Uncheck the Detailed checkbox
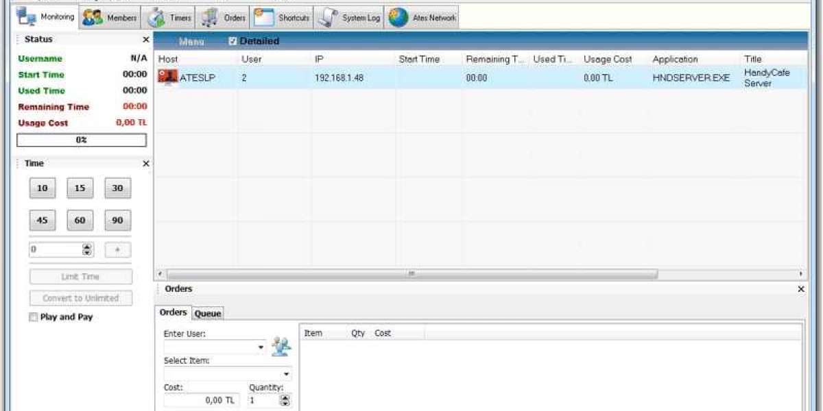This screenshot has width=823, height=411. click(232, 42)
